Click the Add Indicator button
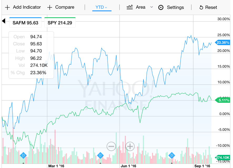This screenshot has width=233, height=168. tap(23, 7)
